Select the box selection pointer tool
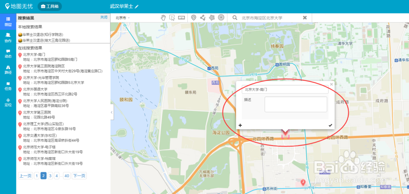 [172, 18]
